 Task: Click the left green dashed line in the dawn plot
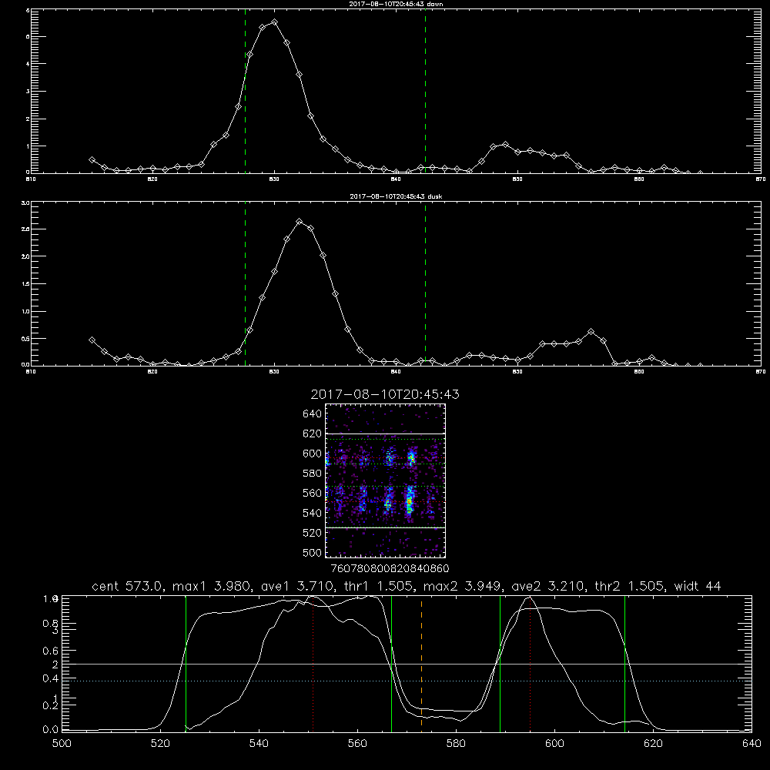245,91
